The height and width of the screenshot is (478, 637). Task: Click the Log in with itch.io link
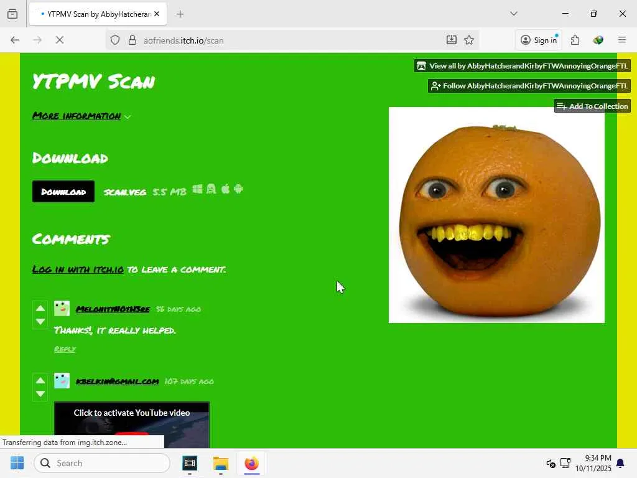[x=78, y=269]
